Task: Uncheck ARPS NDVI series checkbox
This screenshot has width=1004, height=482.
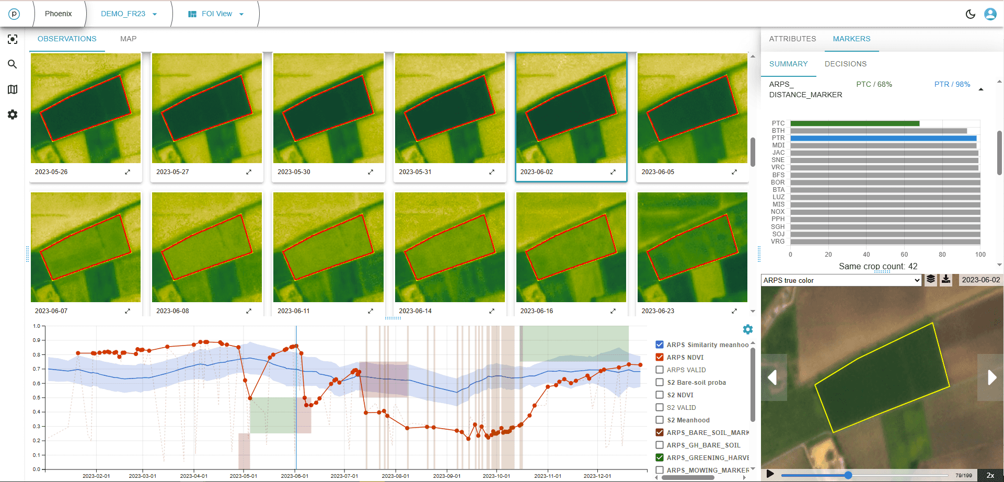Action: coord(660,357)
